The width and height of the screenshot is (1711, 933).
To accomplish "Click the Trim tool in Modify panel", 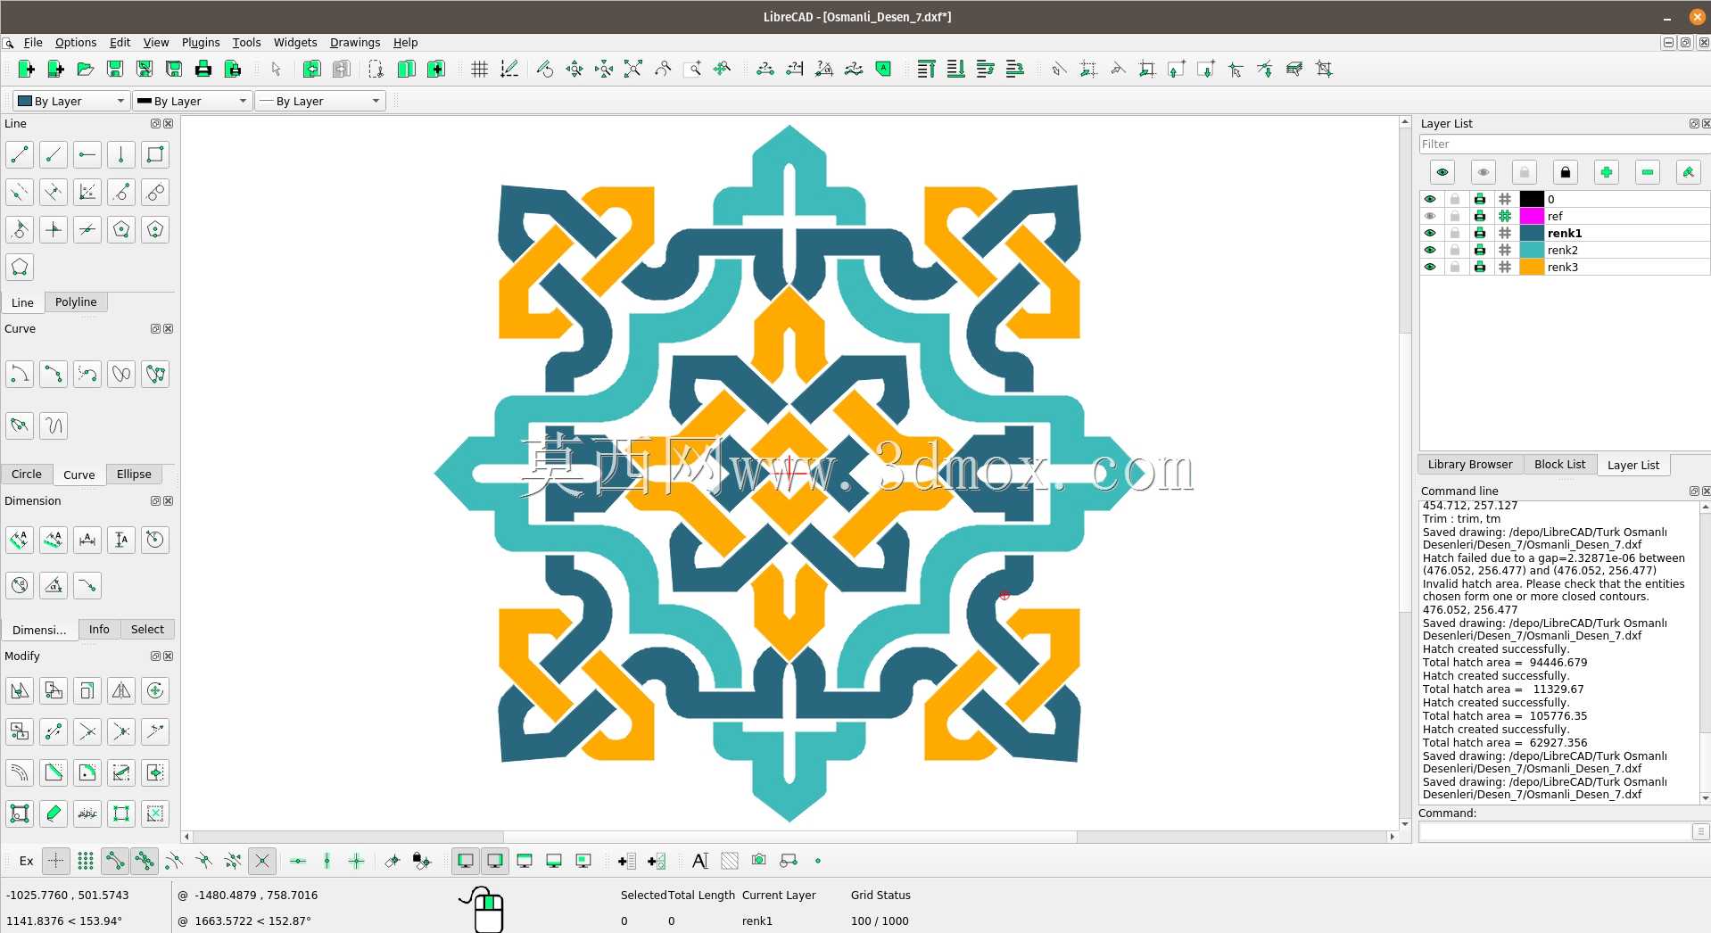I will 87,731.
